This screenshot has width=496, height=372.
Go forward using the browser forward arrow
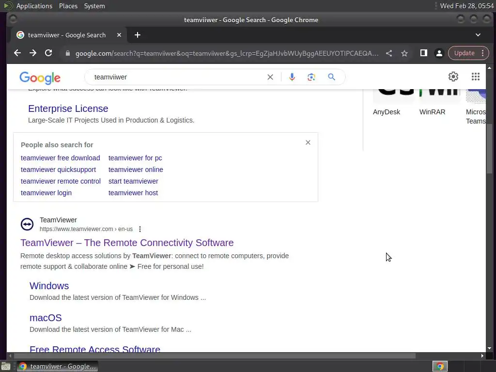pos(33,53)
